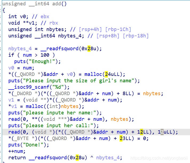This screenshot has height=163, width=190.
Task: Click nbytes_4 in the return statement
Action: pyautogui.click(x=108, y=158)
